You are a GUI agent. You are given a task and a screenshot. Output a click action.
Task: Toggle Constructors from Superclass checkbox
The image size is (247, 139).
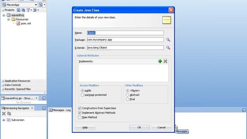point(80,108)
